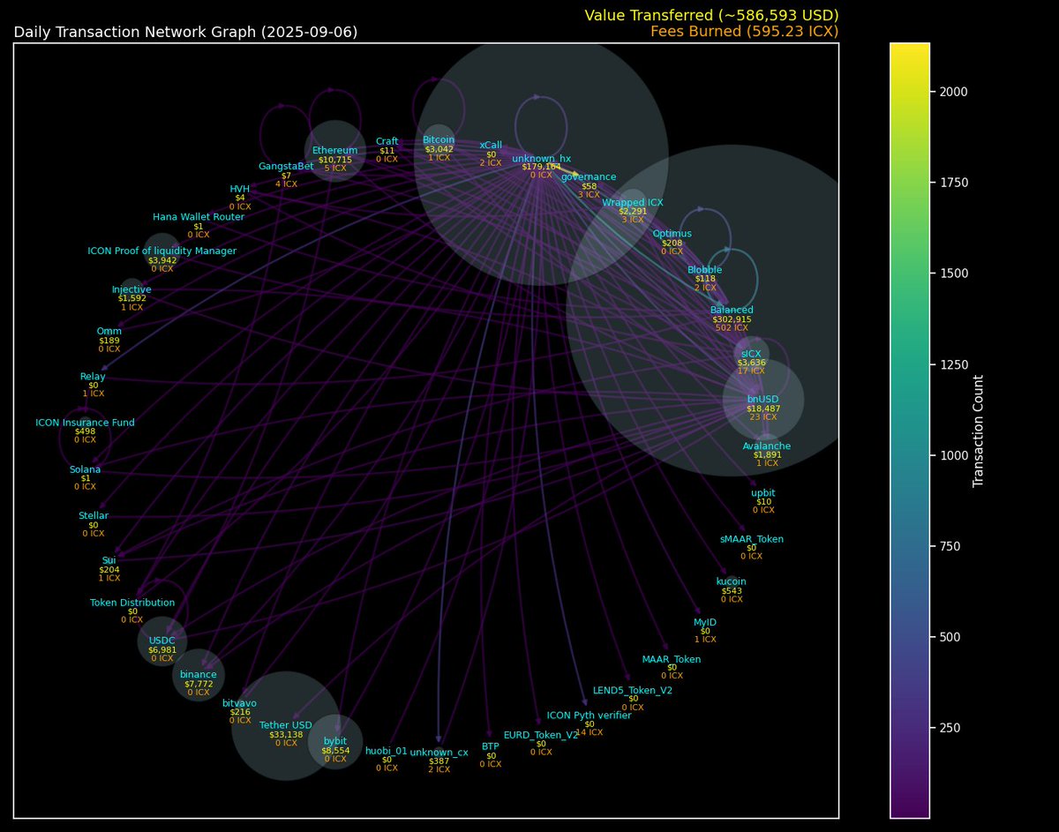The width and height of the screenshot is (1059, 832).
Task: Click the binance node label
Action: [199, 674]
